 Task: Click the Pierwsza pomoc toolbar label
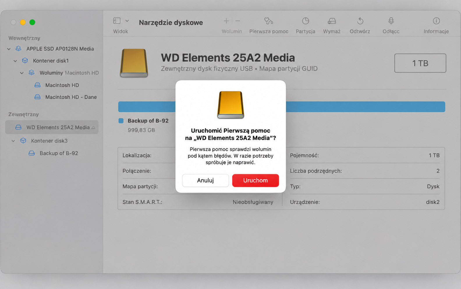[x=269, y=31]
